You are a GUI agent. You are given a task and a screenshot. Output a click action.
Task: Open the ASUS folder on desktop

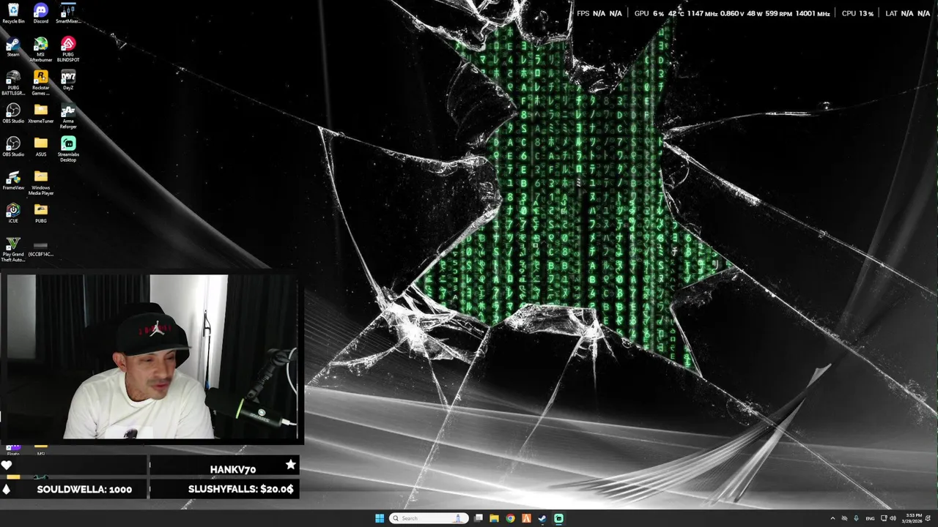pyautogui.click(x=41, y=146)
